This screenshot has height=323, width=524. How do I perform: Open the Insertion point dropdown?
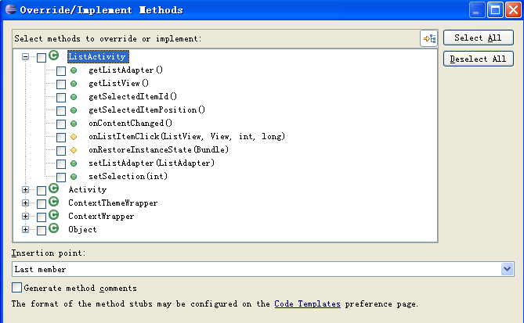507,269
